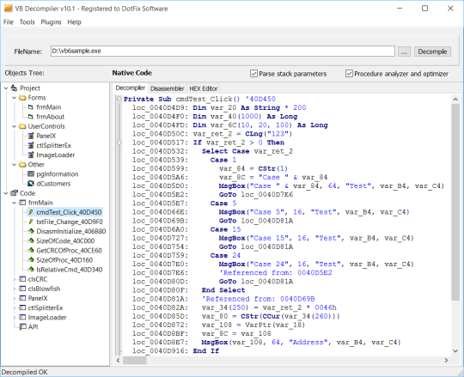
Task: Collapse the cmdTest_Click procedure block
Action: coord(119,99)
